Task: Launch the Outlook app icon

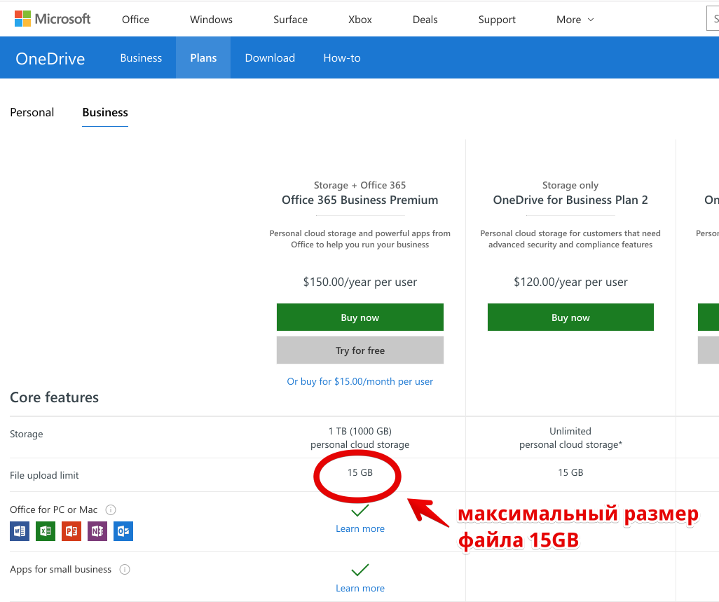Action: pyautogui.click(x=123, y=531)
